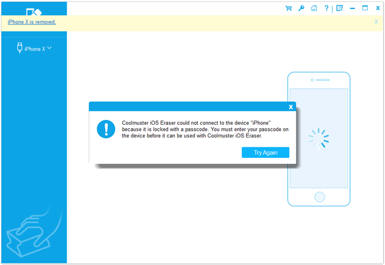Image resolution: width=385 pixels, height=265 pixels.
Task: Close the Coolmuster iOS Eraser window
Action: point(377,8)
